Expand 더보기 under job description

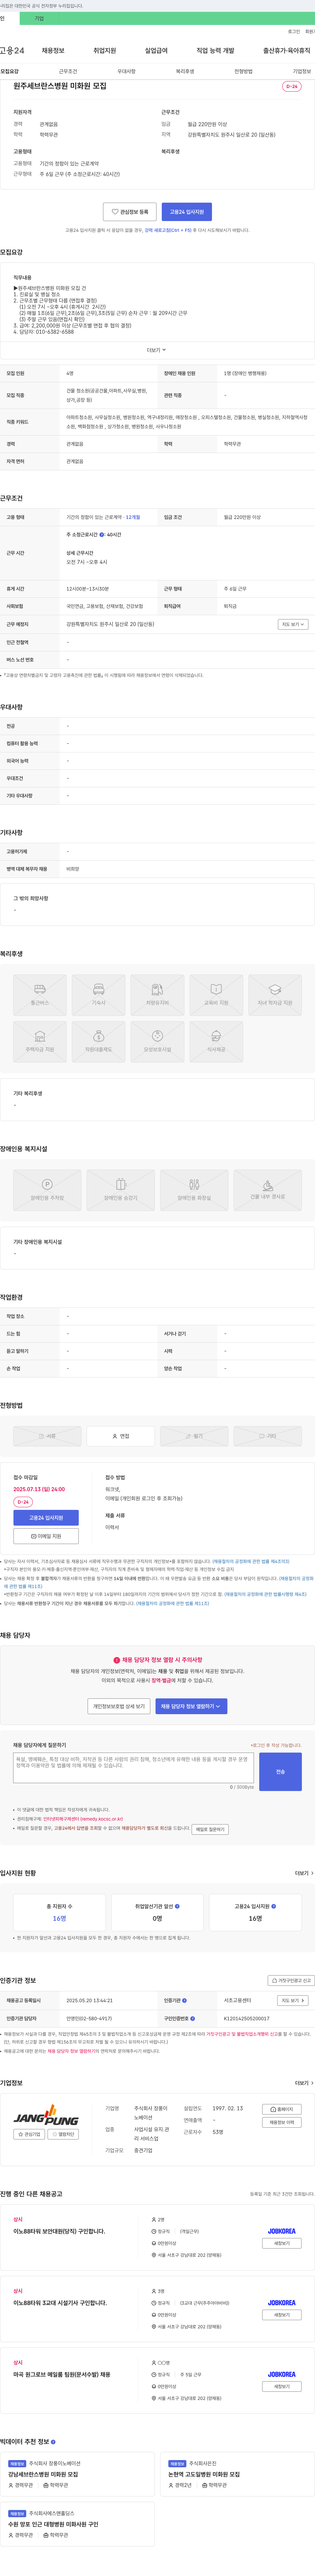coord(157,350)
